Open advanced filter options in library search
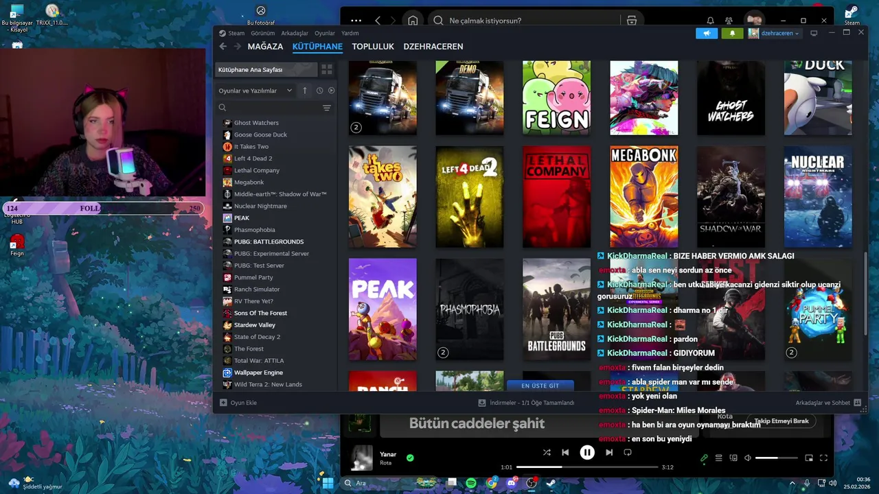The image size is (879, 494). tap(327, 108)
